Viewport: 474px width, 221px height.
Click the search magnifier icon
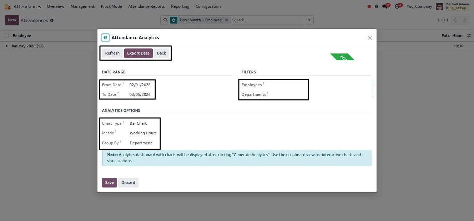[x=165, y=20]
